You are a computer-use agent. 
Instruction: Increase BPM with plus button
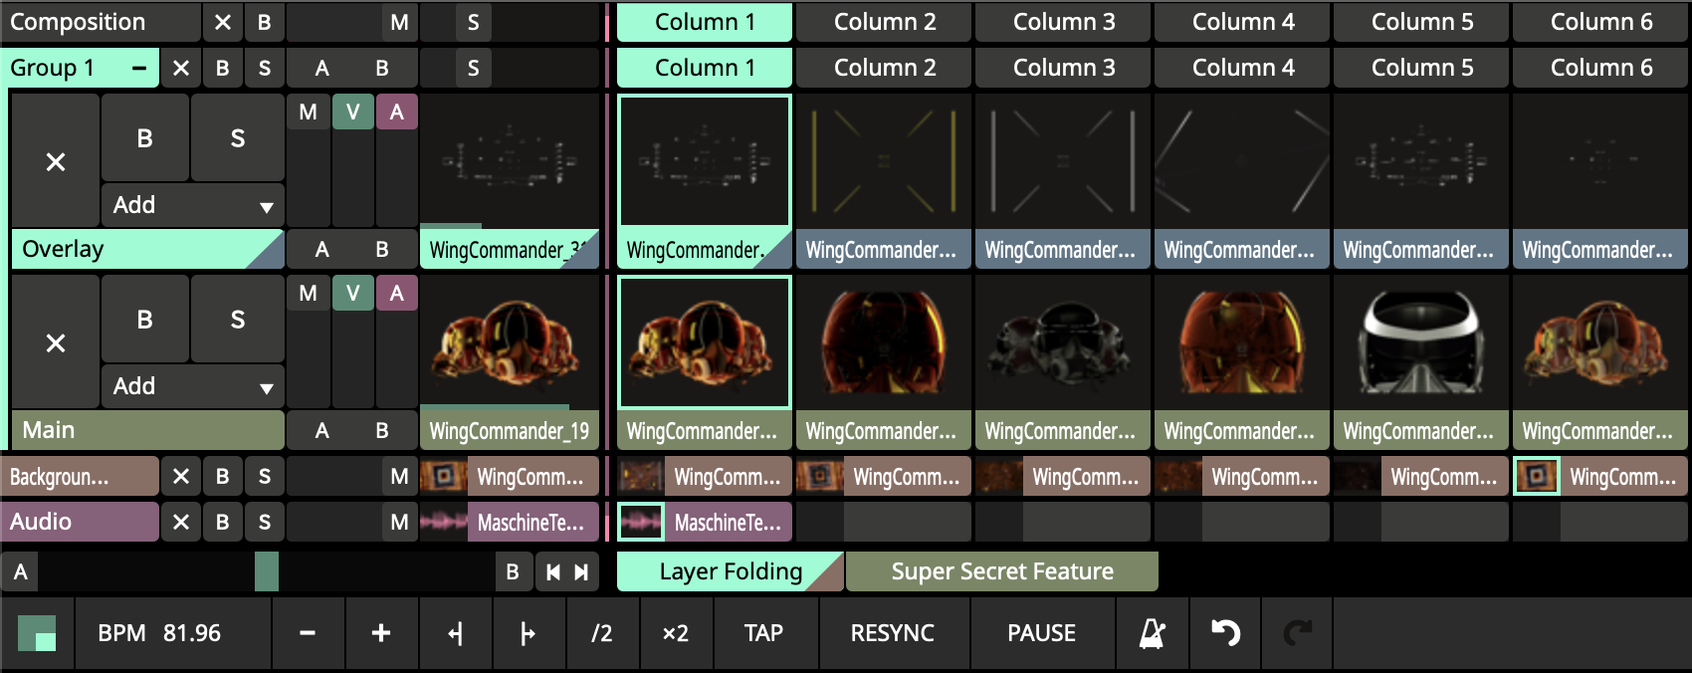[x=381, y=633]
